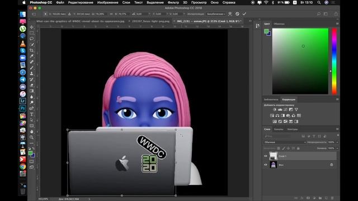Pick a hue on the vertical hue slider

point(335,61)
